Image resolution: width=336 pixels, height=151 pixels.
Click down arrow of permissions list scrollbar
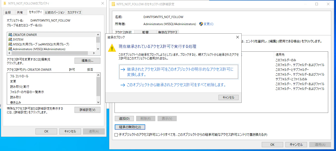98,102
